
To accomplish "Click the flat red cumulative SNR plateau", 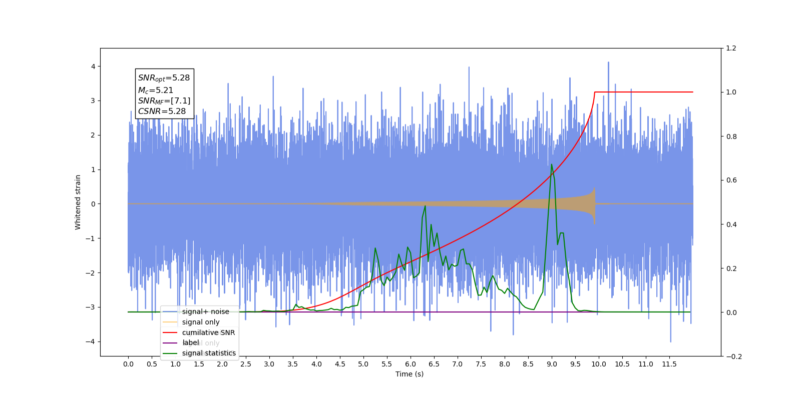I will coord(644,92).
